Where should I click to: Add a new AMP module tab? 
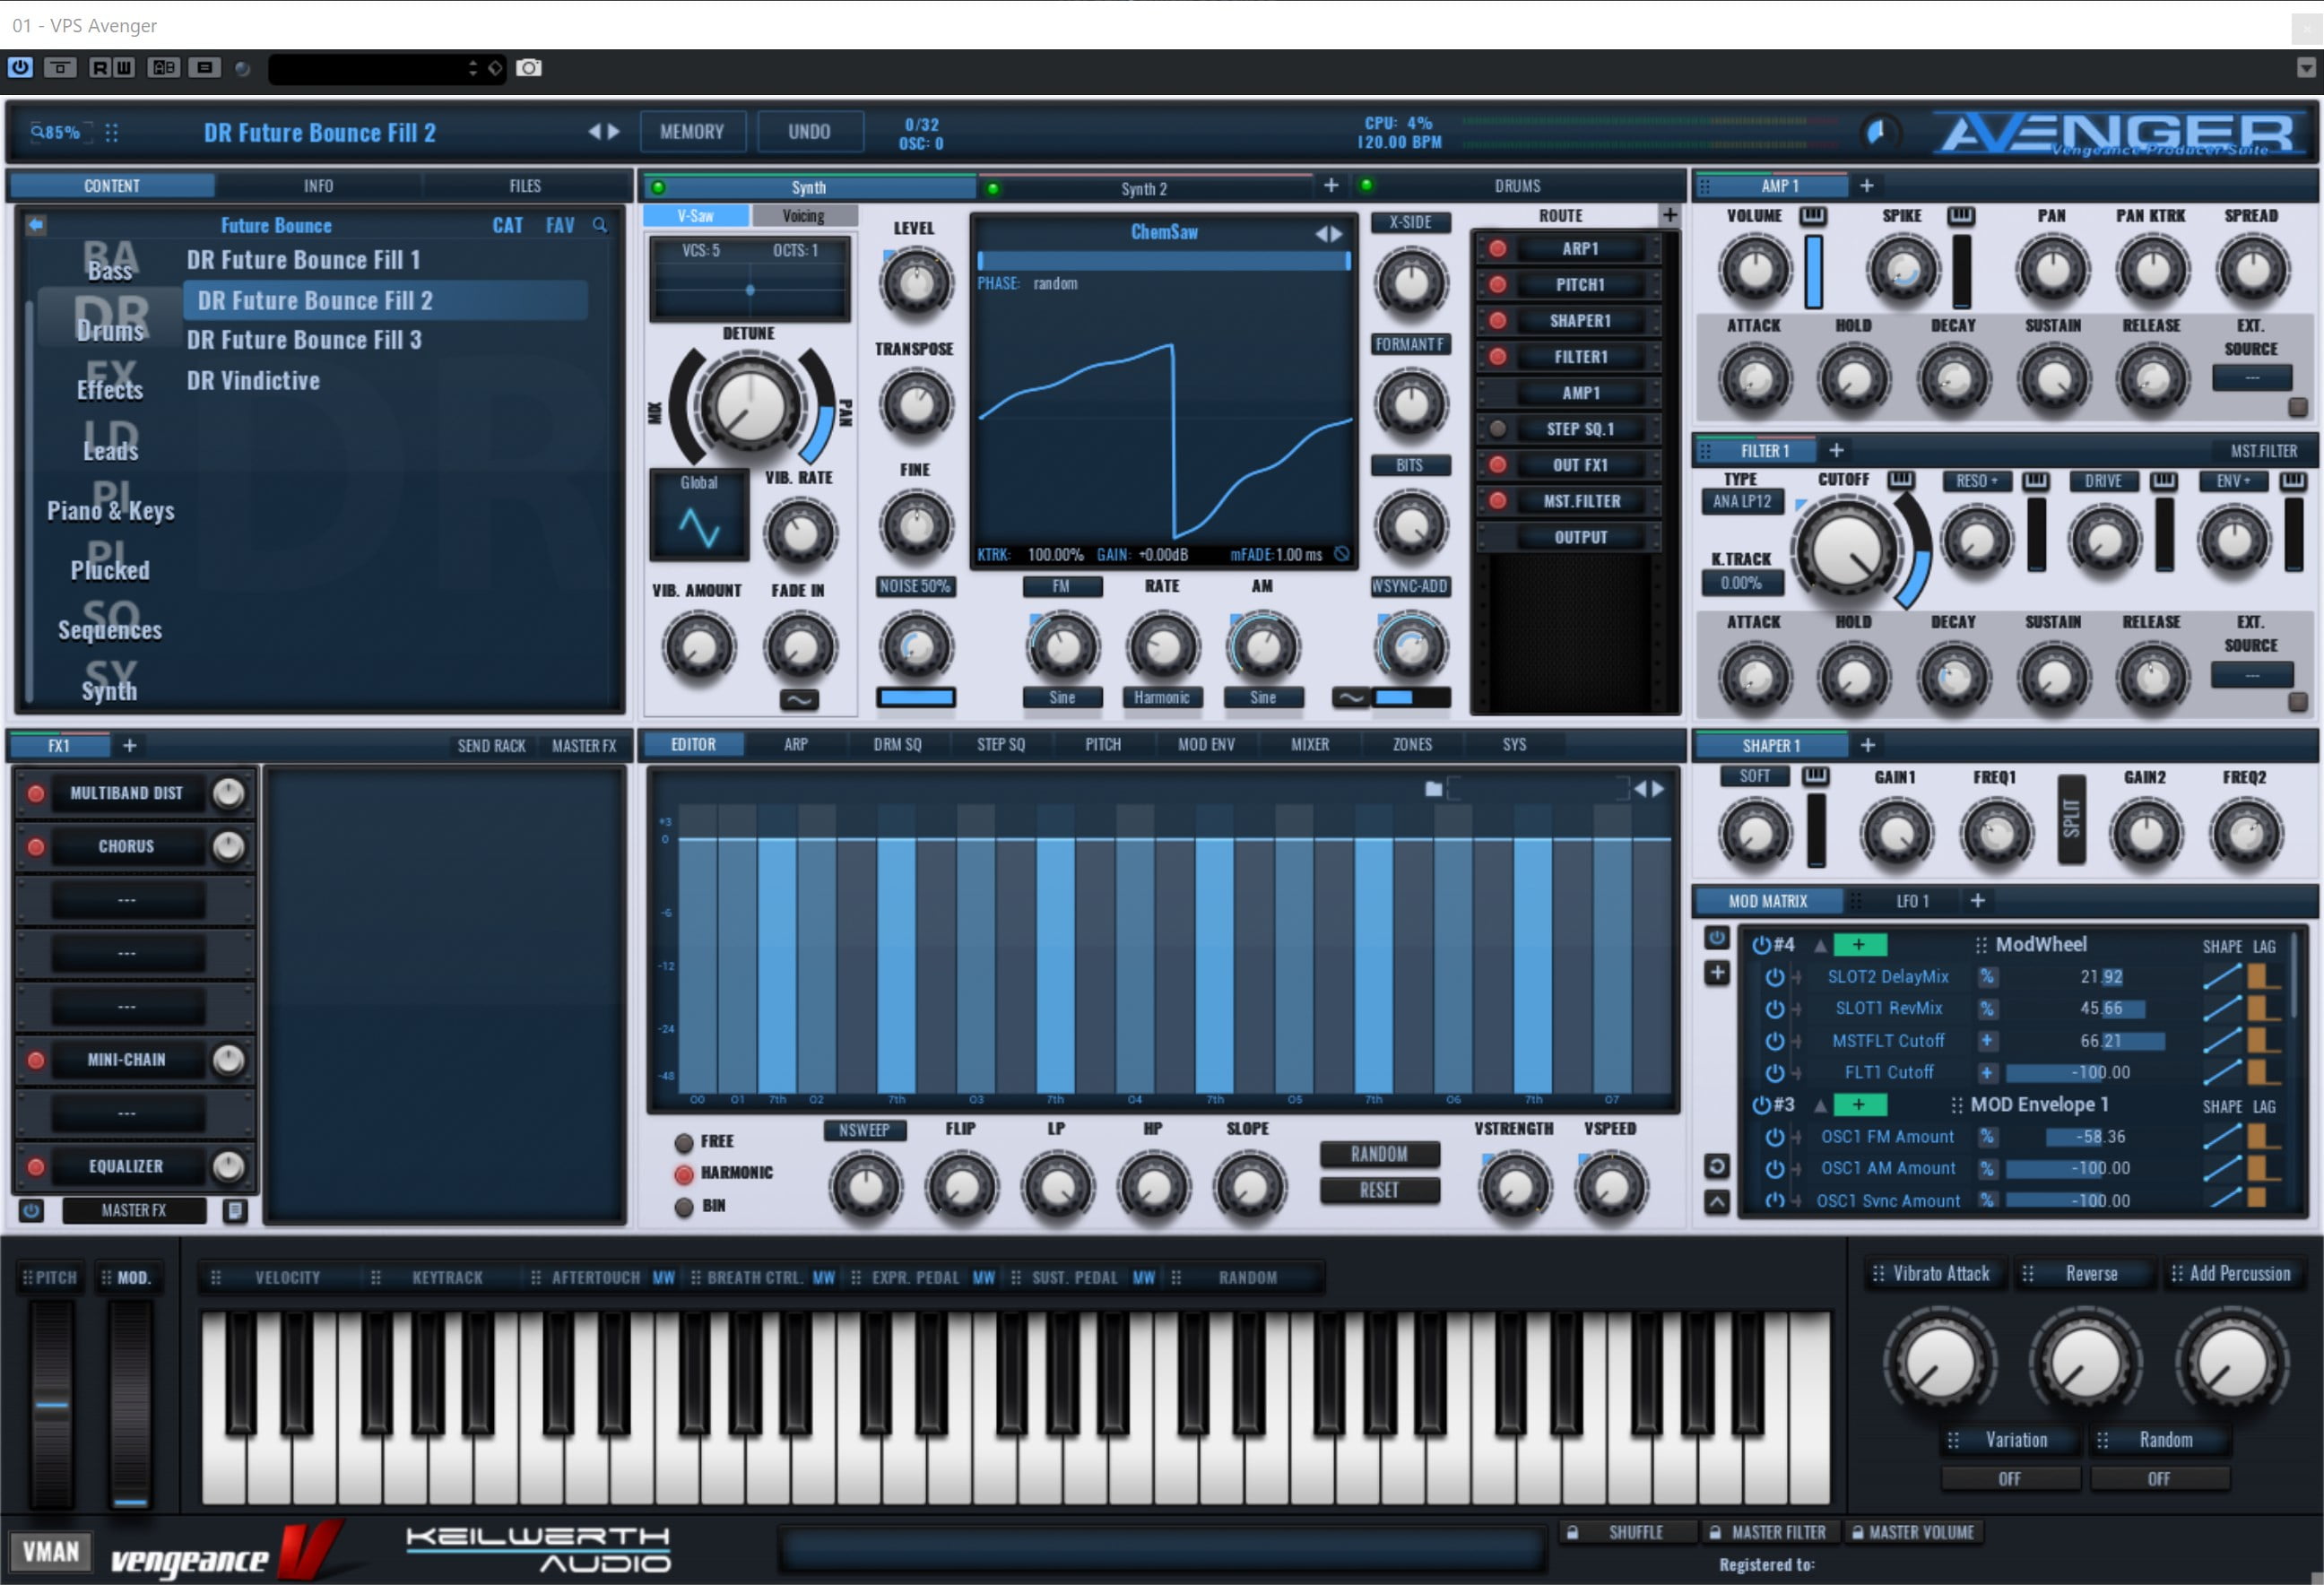point(1866,186)
